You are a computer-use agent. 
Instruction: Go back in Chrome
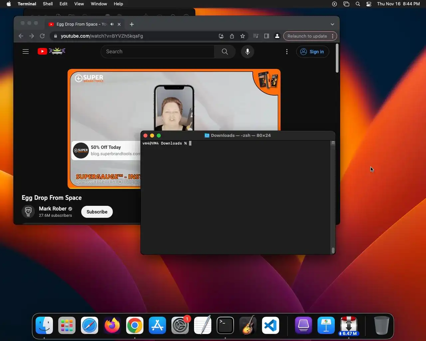pyautogui.click(x=21, y=36)
